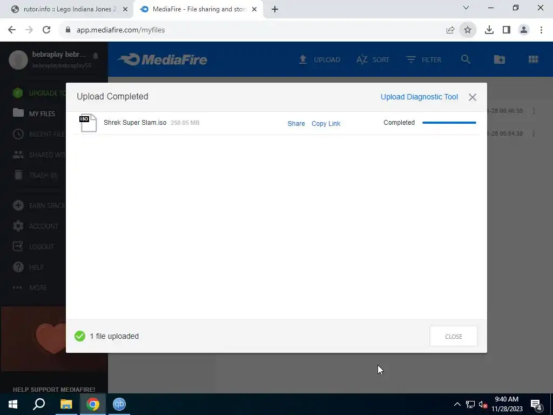The width and height of the screenshot is (553, 415).
Task: Open SHARED WITH ME in sidebar
Action: (x=39, y=155)
